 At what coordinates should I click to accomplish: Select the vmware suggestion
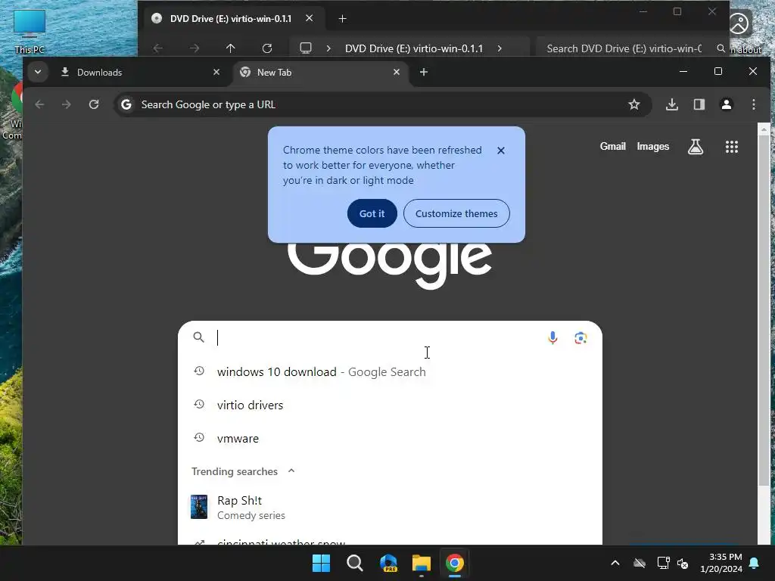390,438
